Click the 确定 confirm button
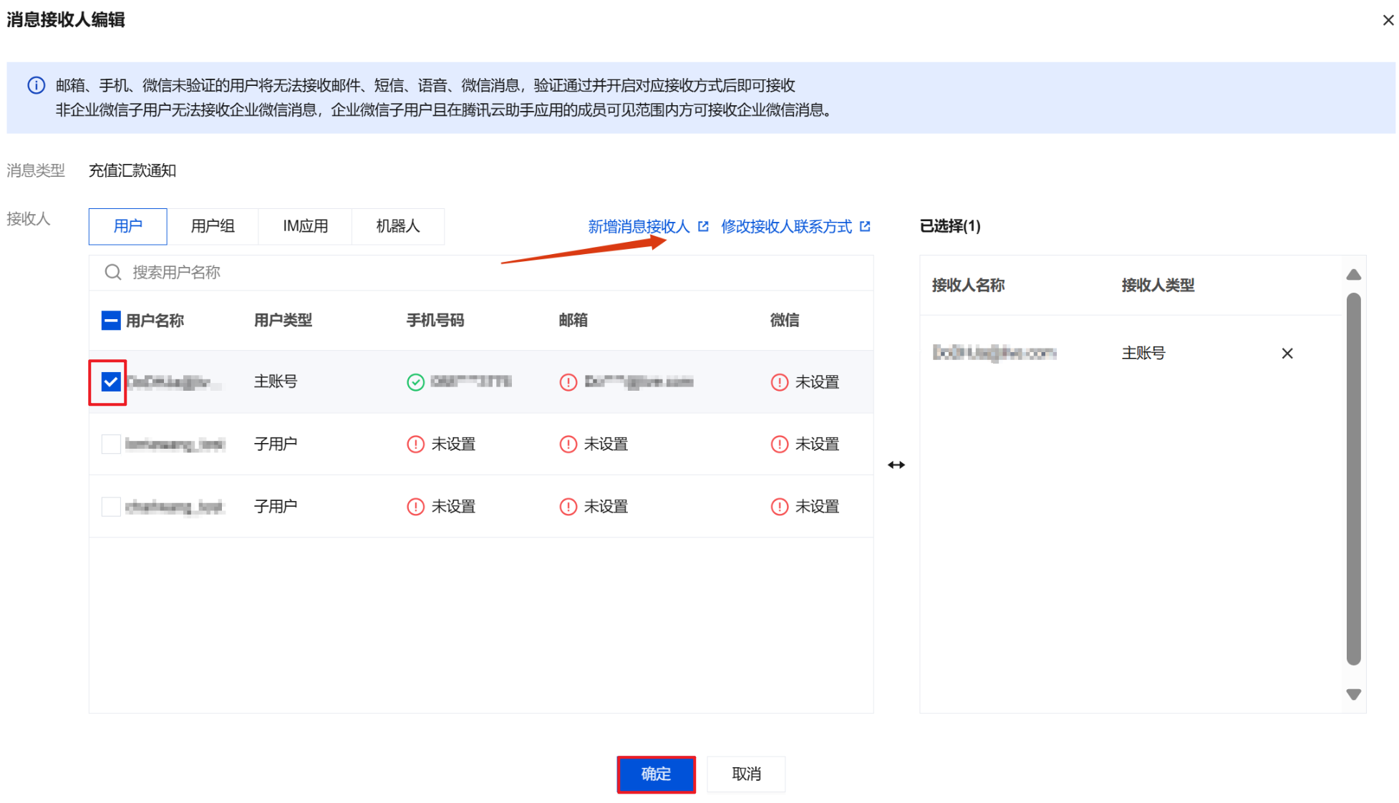The height and width of the screenshot is (803, 1399). click(656, 774)
